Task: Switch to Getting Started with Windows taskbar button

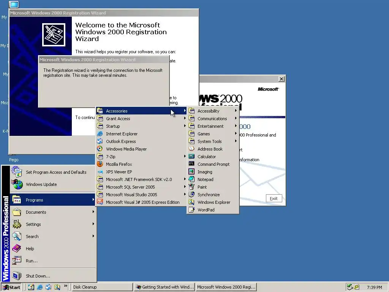Action: 164,287
